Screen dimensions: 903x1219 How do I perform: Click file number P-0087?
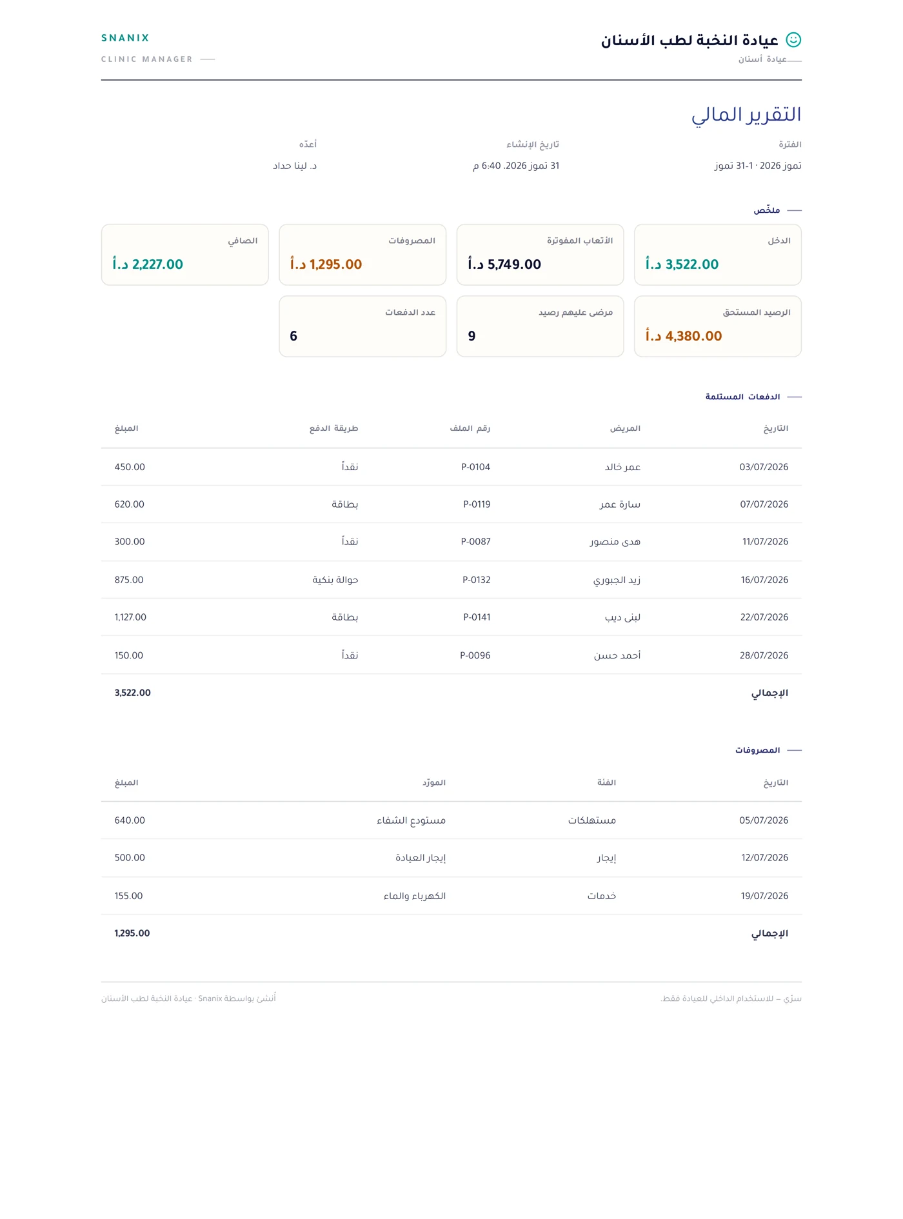pyautogui.click(x=475, y=542)
